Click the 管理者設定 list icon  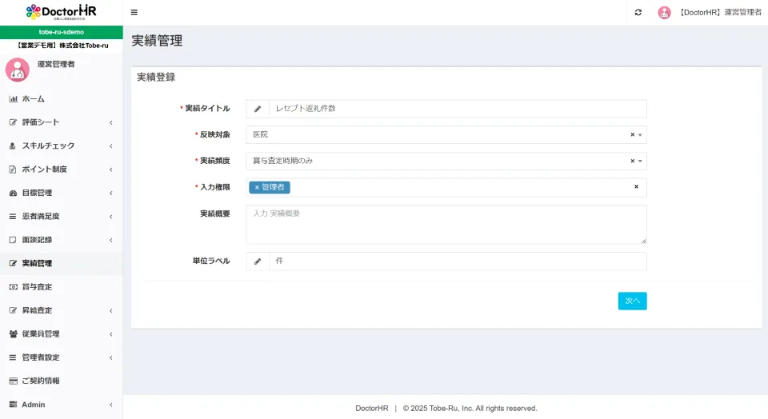pos(13,357)
